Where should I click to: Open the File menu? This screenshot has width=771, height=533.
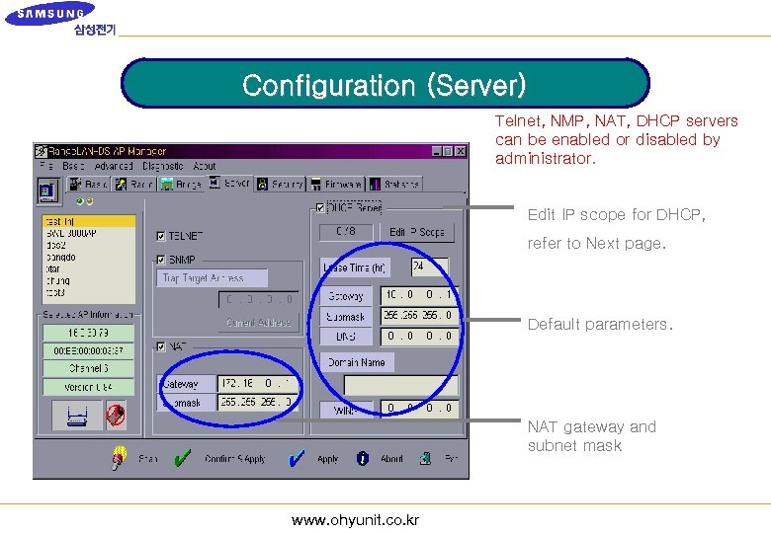click(x=46, y=166)
